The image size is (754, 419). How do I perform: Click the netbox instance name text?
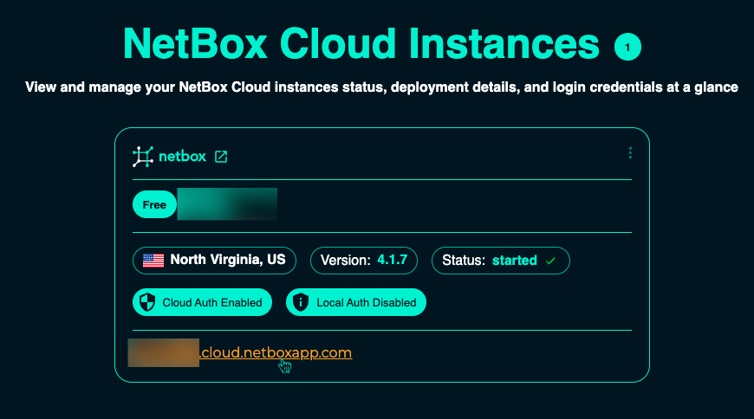(x=182, y=157)
